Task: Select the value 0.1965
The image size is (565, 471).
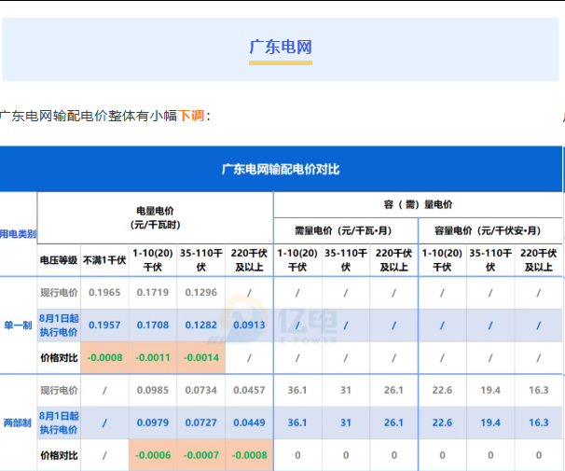Action: [104, 292]
